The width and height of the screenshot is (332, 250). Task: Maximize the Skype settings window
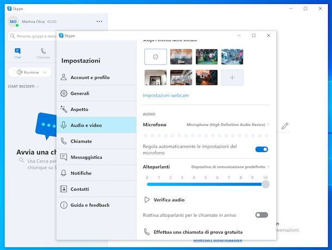[x=254, y=35]
